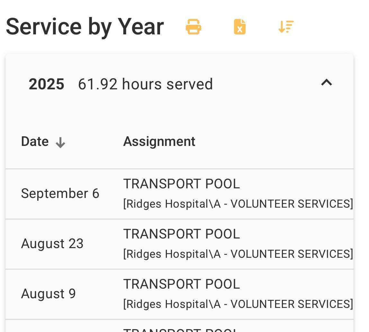Select TRANSPORT POOL assignment for August 23
369x332 pixels.
point(181,234)
